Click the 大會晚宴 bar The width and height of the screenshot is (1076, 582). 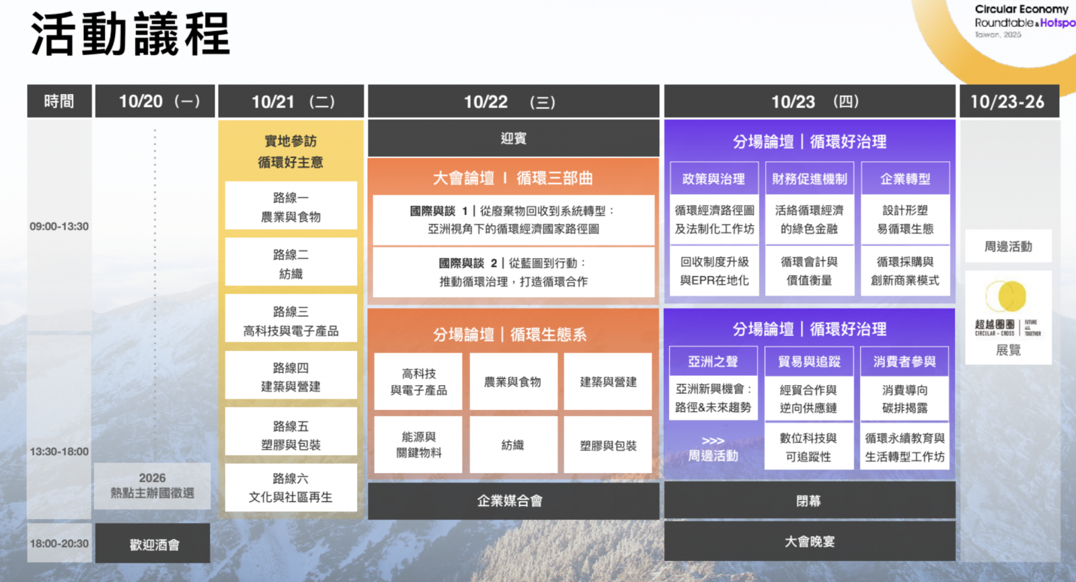point(809,541)
